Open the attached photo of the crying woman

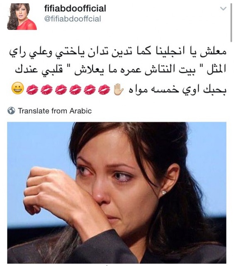click(x=117, y=193)
